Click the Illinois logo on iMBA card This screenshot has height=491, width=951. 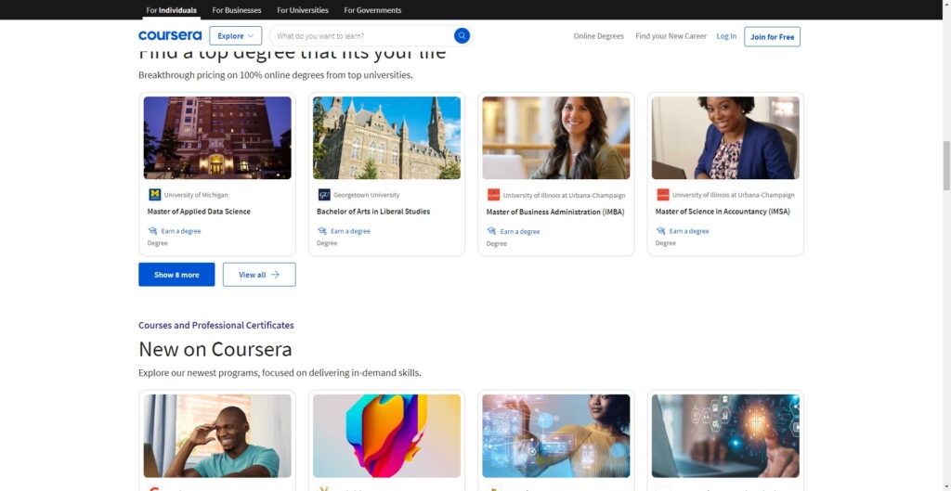click(493, 195)
